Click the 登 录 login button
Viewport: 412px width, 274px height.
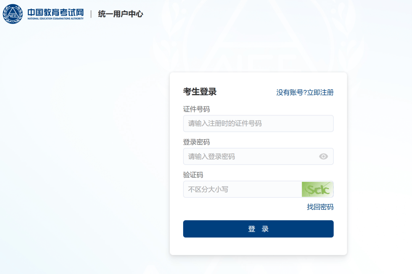pos(258,229)
